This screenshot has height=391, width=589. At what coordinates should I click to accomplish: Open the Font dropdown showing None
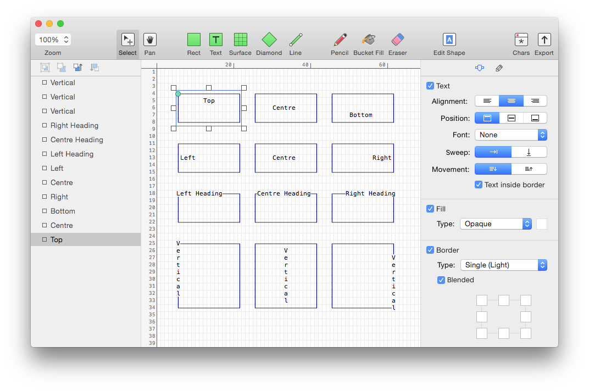pos(510,135)
